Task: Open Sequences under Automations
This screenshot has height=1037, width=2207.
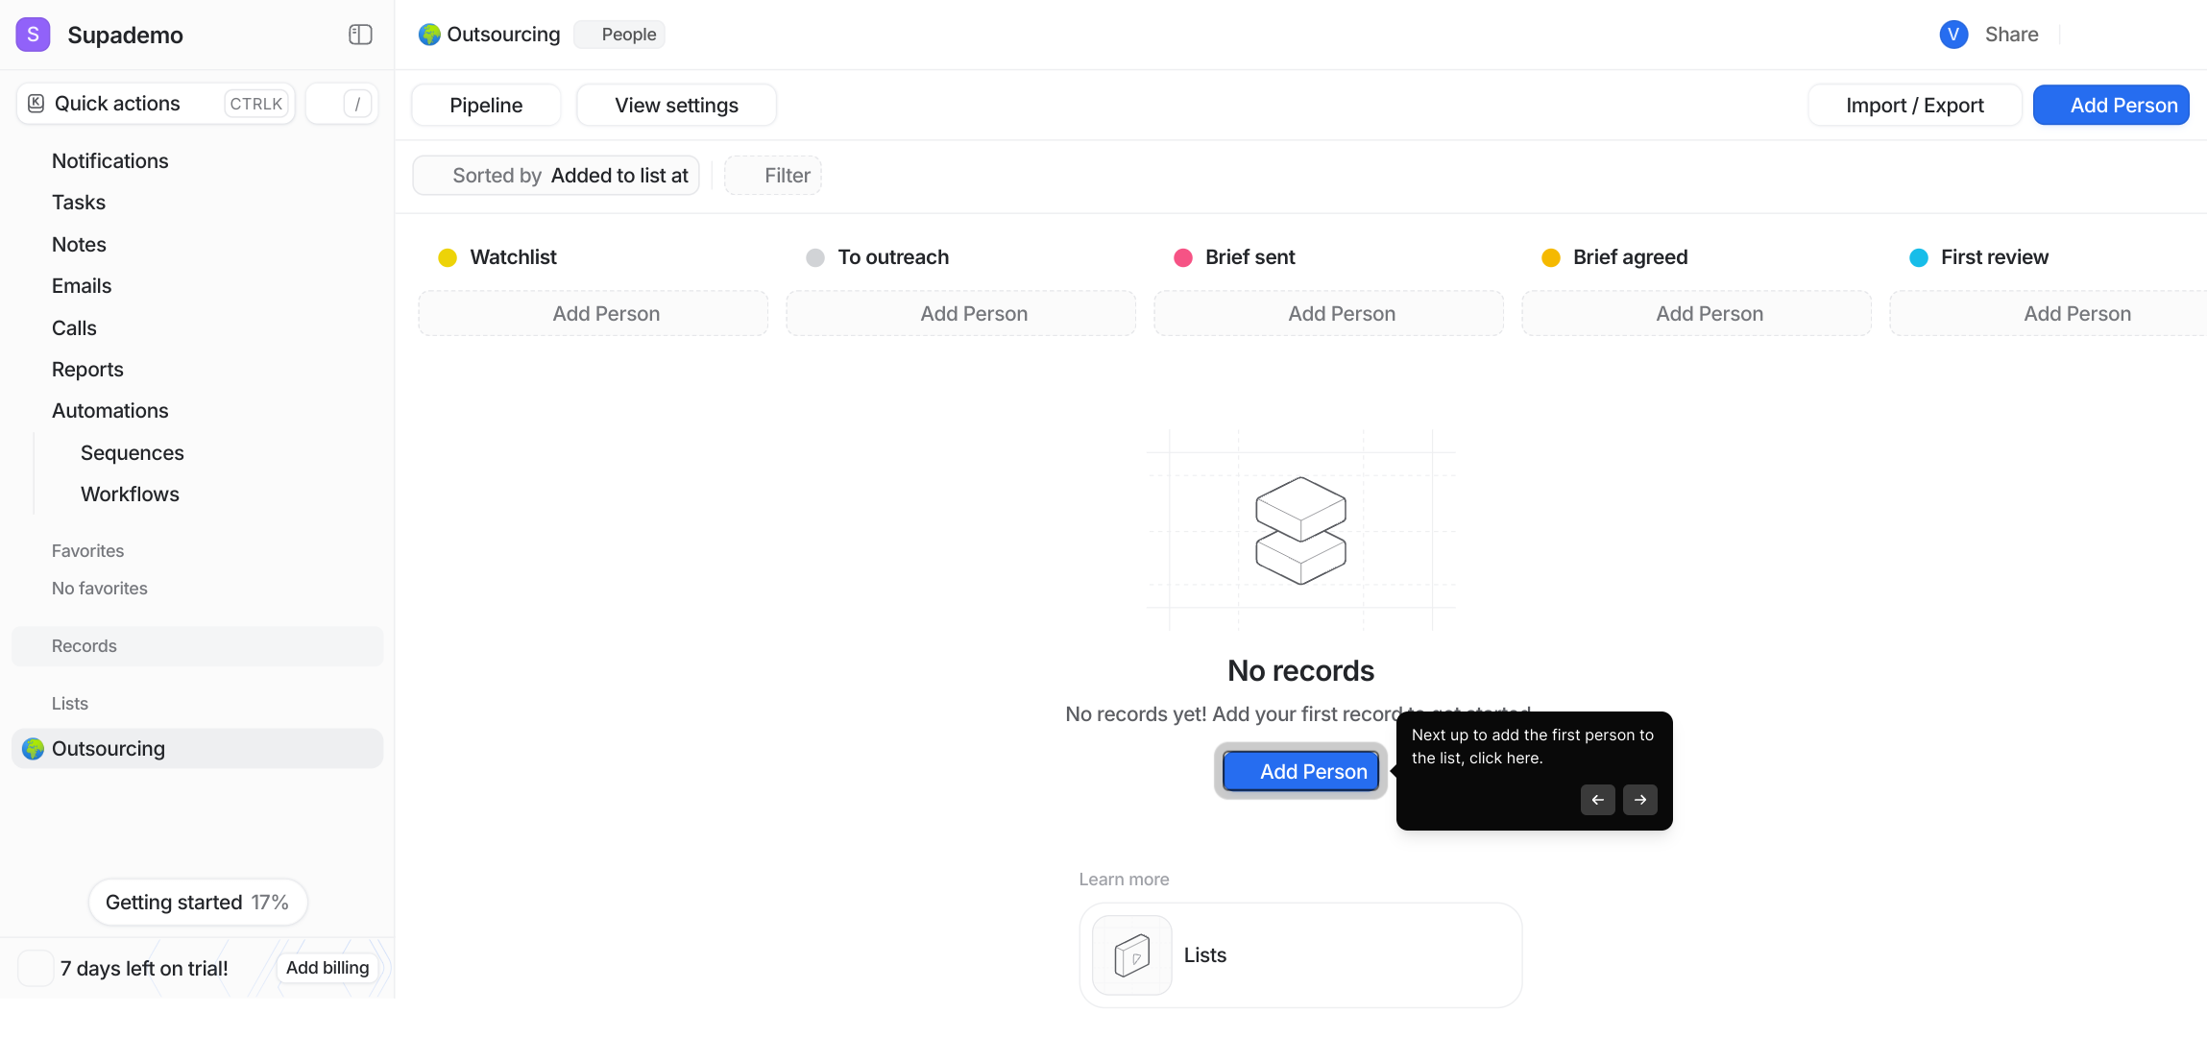Action: point(133,453)
